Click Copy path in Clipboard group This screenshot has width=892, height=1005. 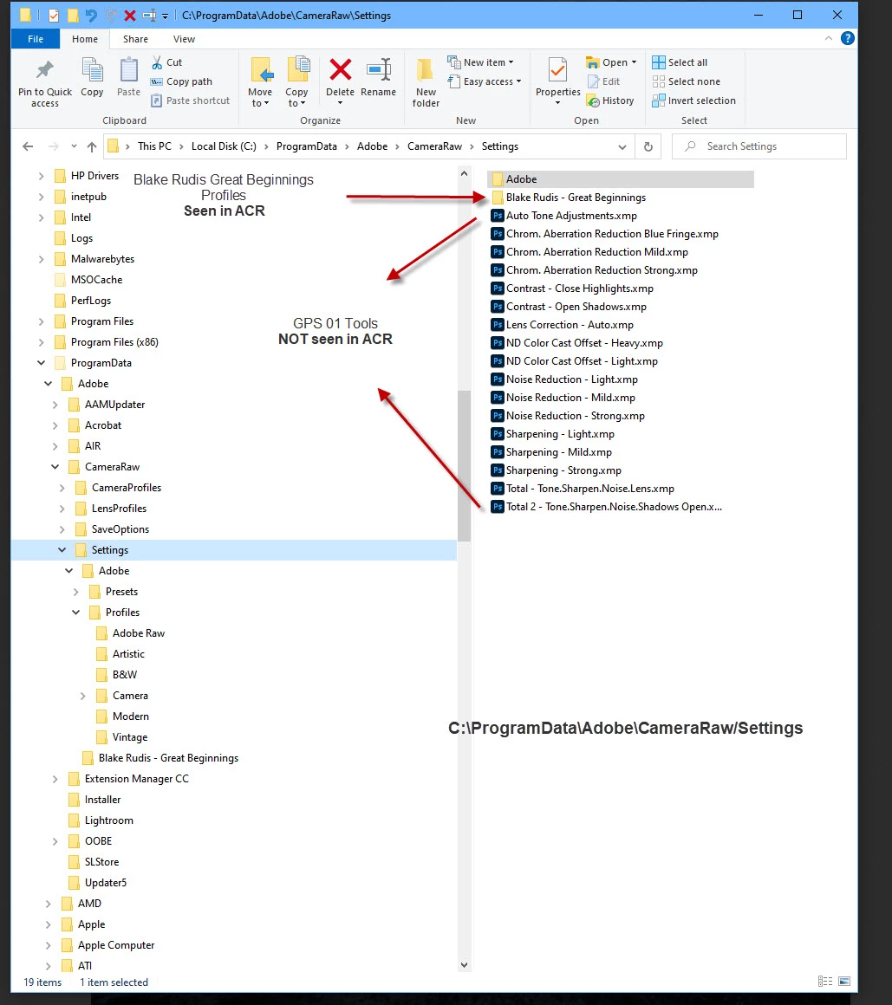(x=181, y=81)
